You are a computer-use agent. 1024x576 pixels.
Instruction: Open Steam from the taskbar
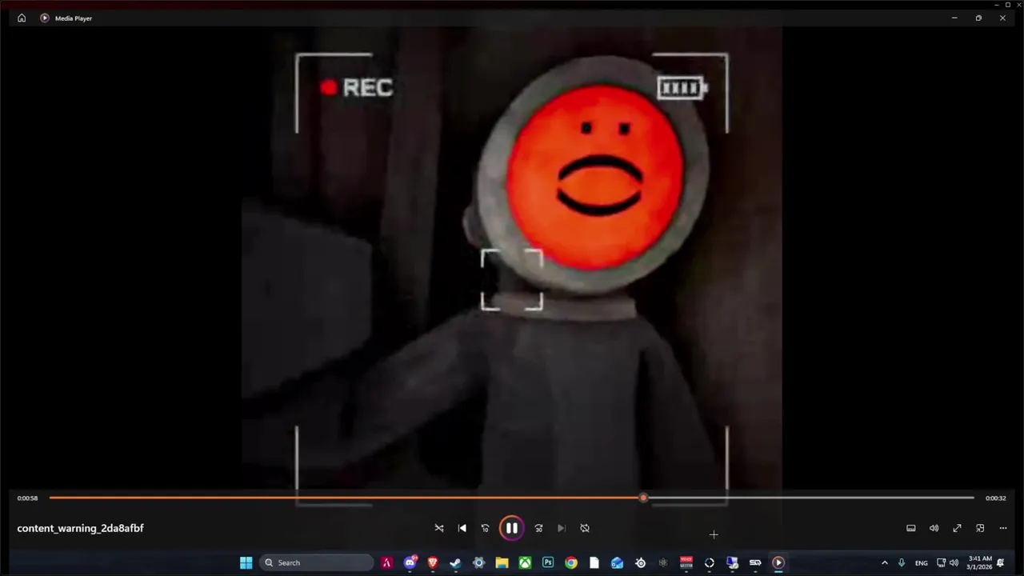point(455,562)
